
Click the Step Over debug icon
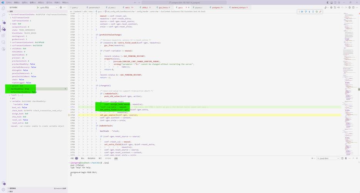[x=306, y=12]
